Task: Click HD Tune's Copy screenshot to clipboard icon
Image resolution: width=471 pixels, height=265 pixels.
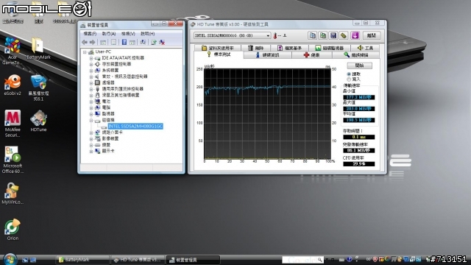Action: [x=323, y=35]
